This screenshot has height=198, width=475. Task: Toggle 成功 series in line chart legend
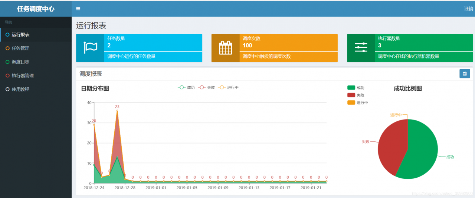pyautogui.click(x=186, y=87)
